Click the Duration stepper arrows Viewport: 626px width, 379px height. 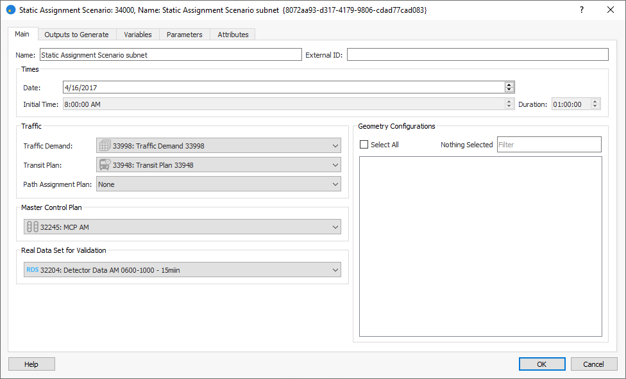click(595, 104)
